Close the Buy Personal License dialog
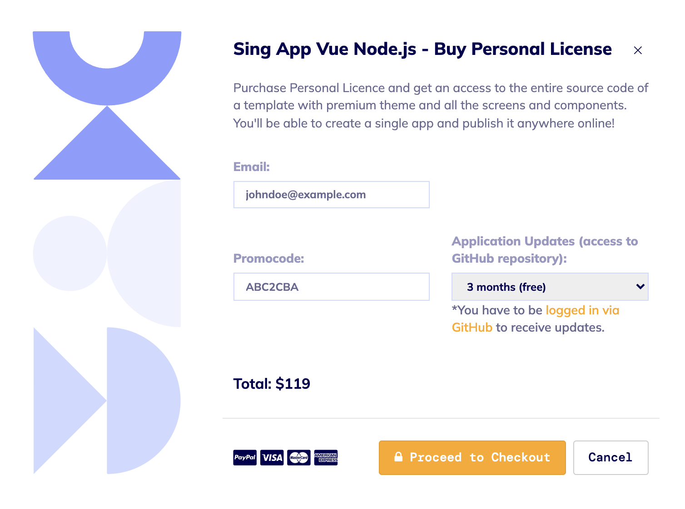Screen dimensions: 685x509 [638, 50]
